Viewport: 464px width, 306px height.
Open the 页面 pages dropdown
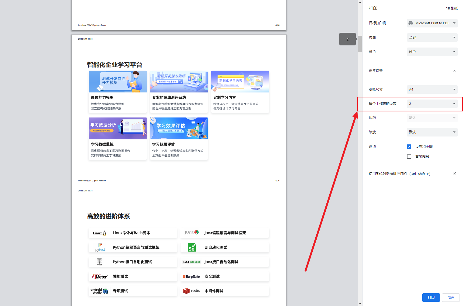[x=432, y=37]
